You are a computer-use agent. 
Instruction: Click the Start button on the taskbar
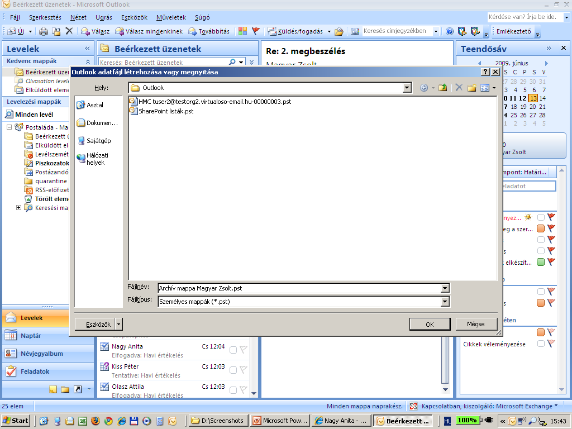16,421
